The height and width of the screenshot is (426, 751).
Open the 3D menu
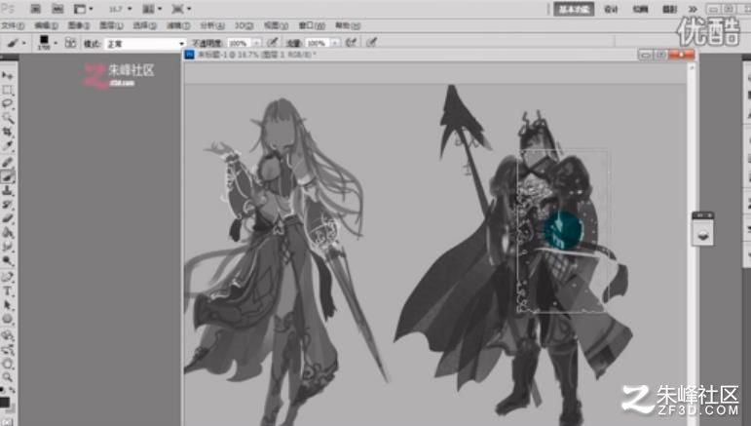[244, 25]
